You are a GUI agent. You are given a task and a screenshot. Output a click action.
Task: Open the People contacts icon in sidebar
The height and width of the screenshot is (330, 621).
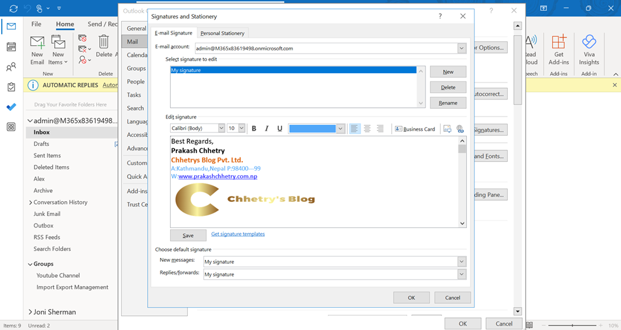11,67
